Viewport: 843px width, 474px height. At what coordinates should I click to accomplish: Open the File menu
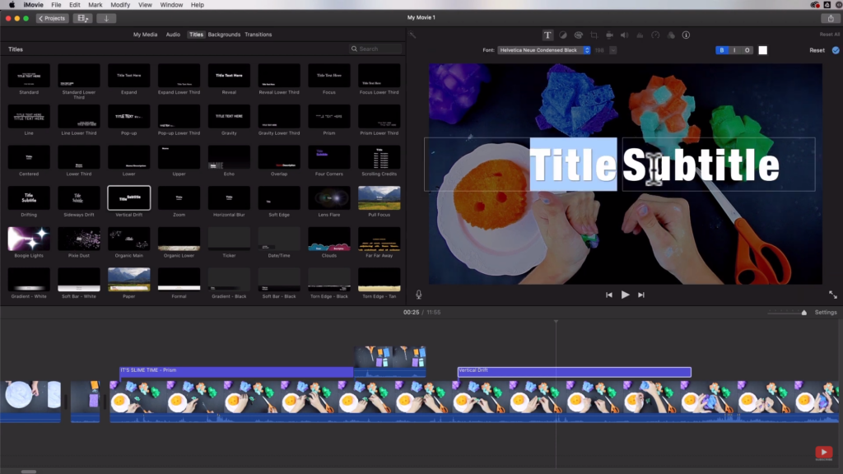tap(56, 5)
